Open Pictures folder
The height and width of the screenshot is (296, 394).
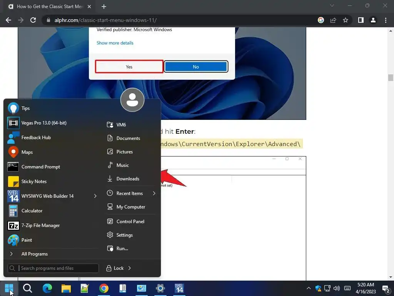point(131,151)
